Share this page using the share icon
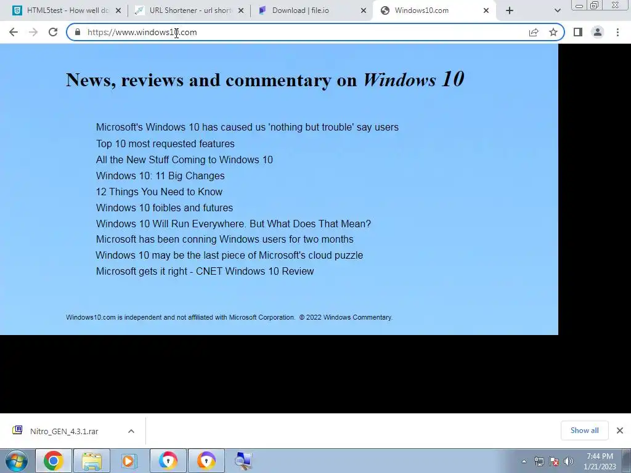 click(x=534, y=32)
